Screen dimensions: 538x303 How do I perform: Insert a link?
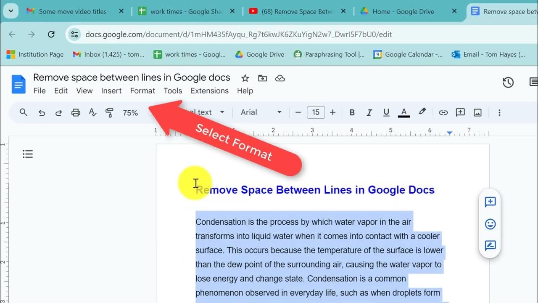point(443,112)
